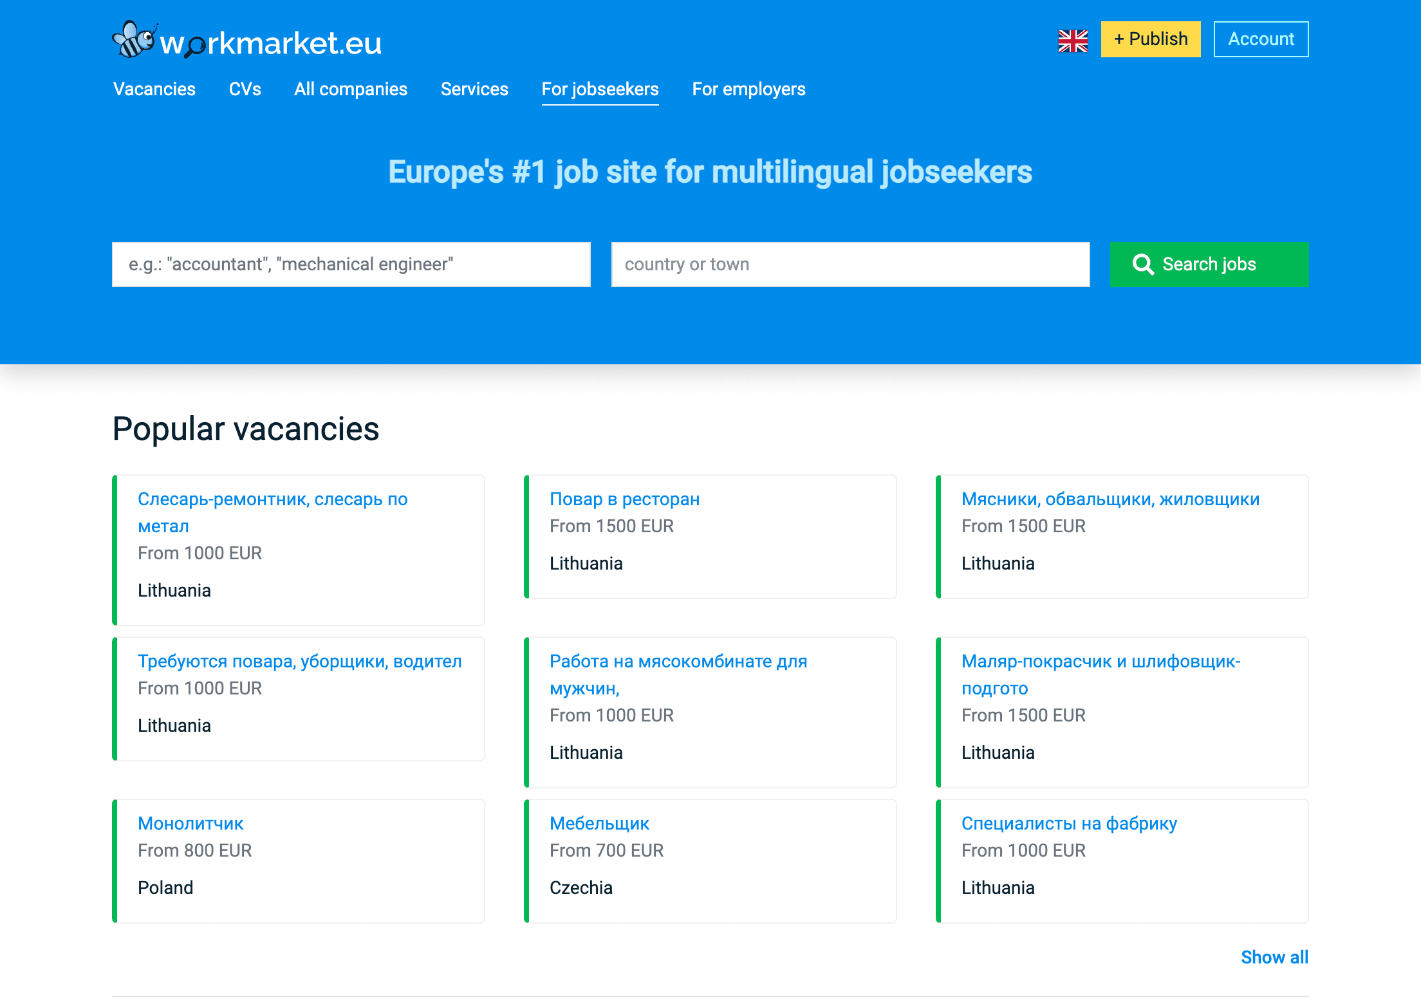Click the job title input field
Viewport: 1421px width, 1004px height.
tap(351, 264)
